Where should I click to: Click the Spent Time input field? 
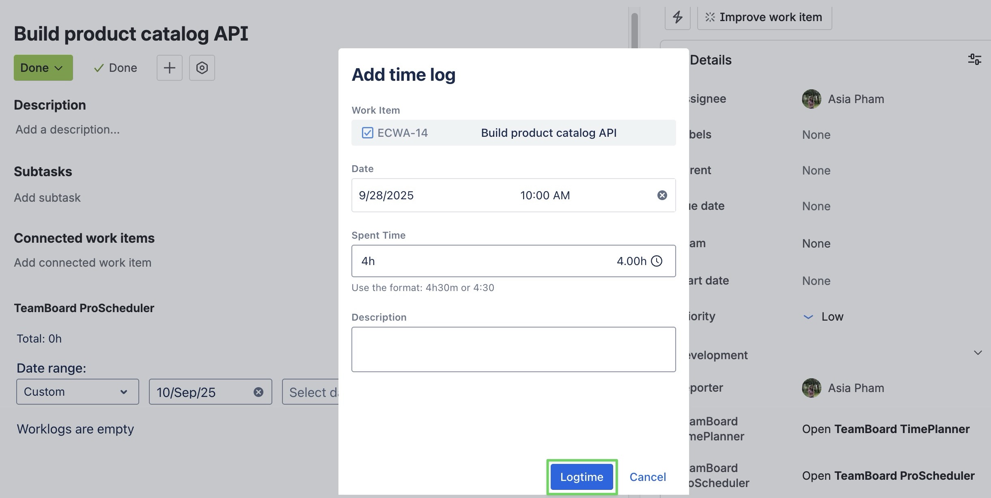(x=483, y=261)
